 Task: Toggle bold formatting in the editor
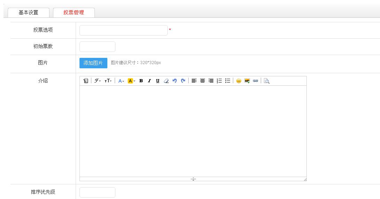141,81
